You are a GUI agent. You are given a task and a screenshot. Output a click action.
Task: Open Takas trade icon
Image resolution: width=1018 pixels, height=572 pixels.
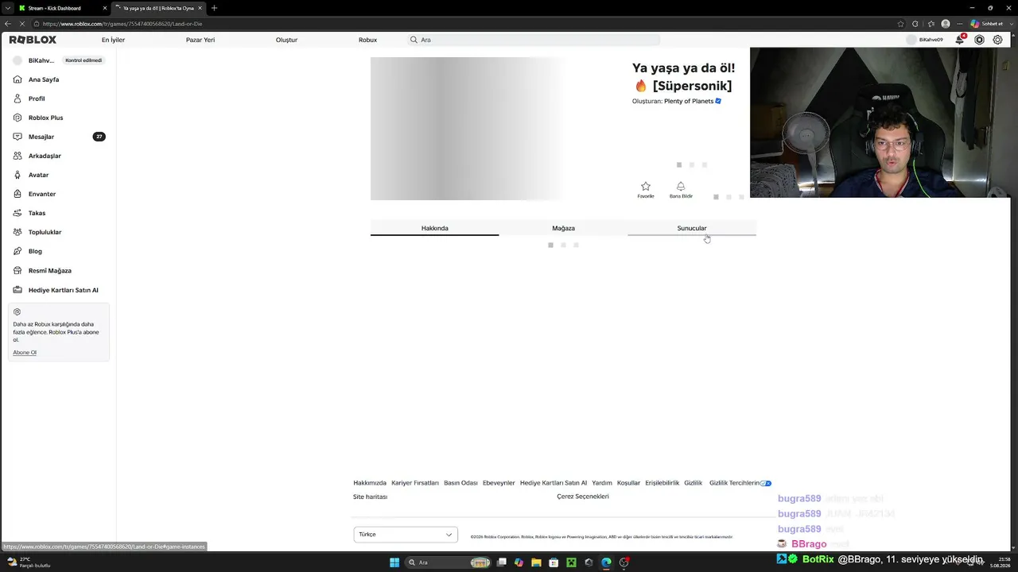coord(17,213)
